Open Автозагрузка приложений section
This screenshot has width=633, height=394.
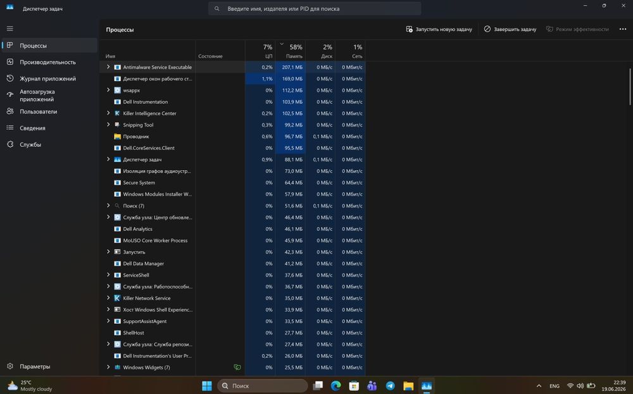pyautogui.click(x=49, y=95)
